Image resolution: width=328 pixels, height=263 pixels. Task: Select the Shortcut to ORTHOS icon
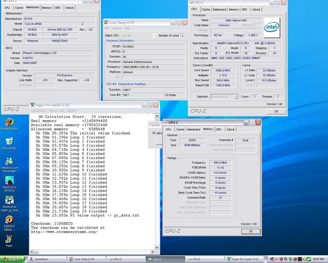click(9, 184)
